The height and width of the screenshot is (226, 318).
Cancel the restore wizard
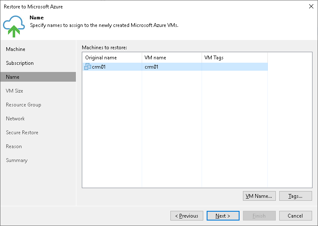click(296, 215)
